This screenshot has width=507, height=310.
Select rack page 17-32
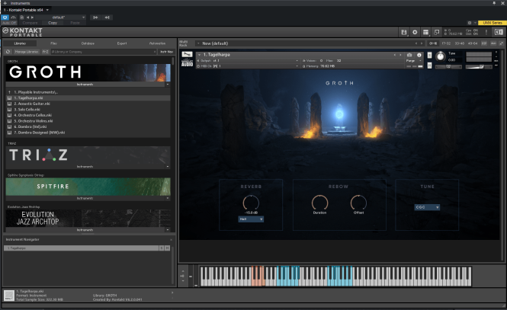point(446,43)
